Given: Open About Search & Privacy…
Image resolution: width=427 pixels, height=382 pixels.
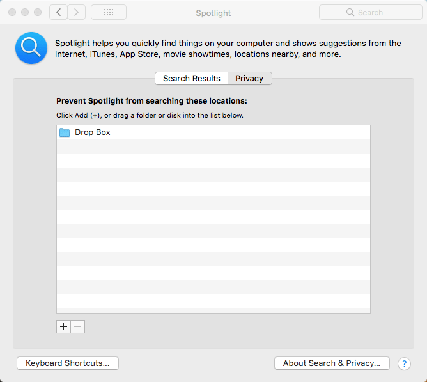Looking at the screenshot, I should 332,363.
